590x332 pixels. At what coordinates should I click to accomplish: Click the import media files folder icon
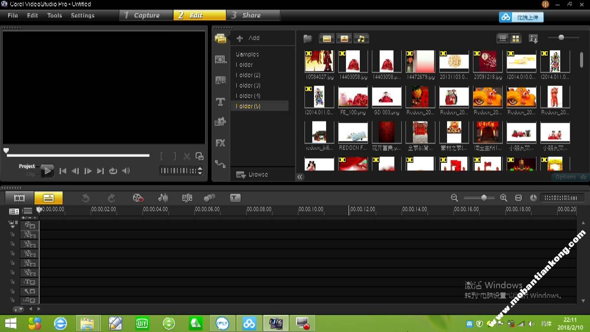coord(308,39)
